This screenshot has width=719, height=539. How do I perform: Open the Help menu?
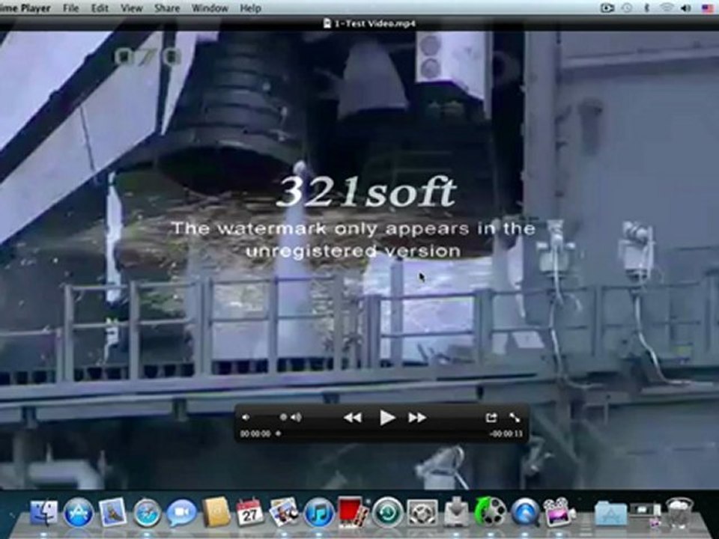tap(250, 7)
